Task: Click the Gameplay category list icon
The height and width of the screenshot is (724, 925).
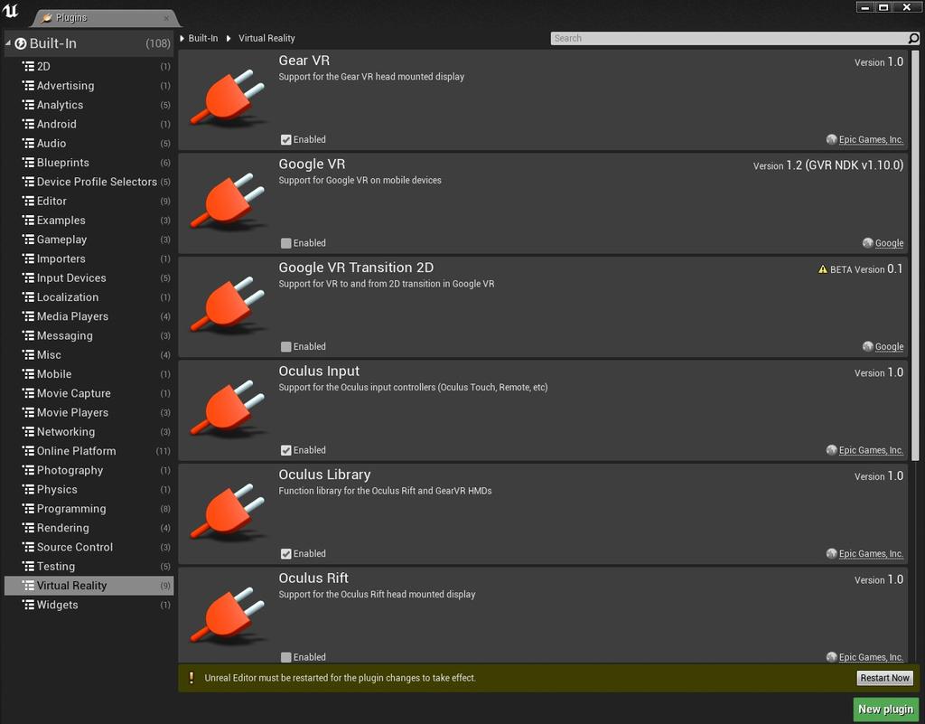Action: pyautogui.click(x=28, y=240)
